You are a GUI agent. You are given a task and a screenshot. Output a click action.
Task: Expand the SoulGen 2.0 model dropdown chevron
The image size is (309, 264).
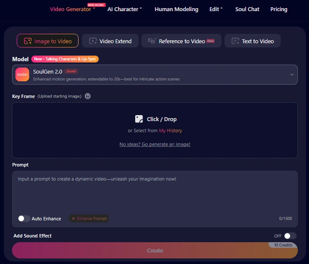(292, 74)
